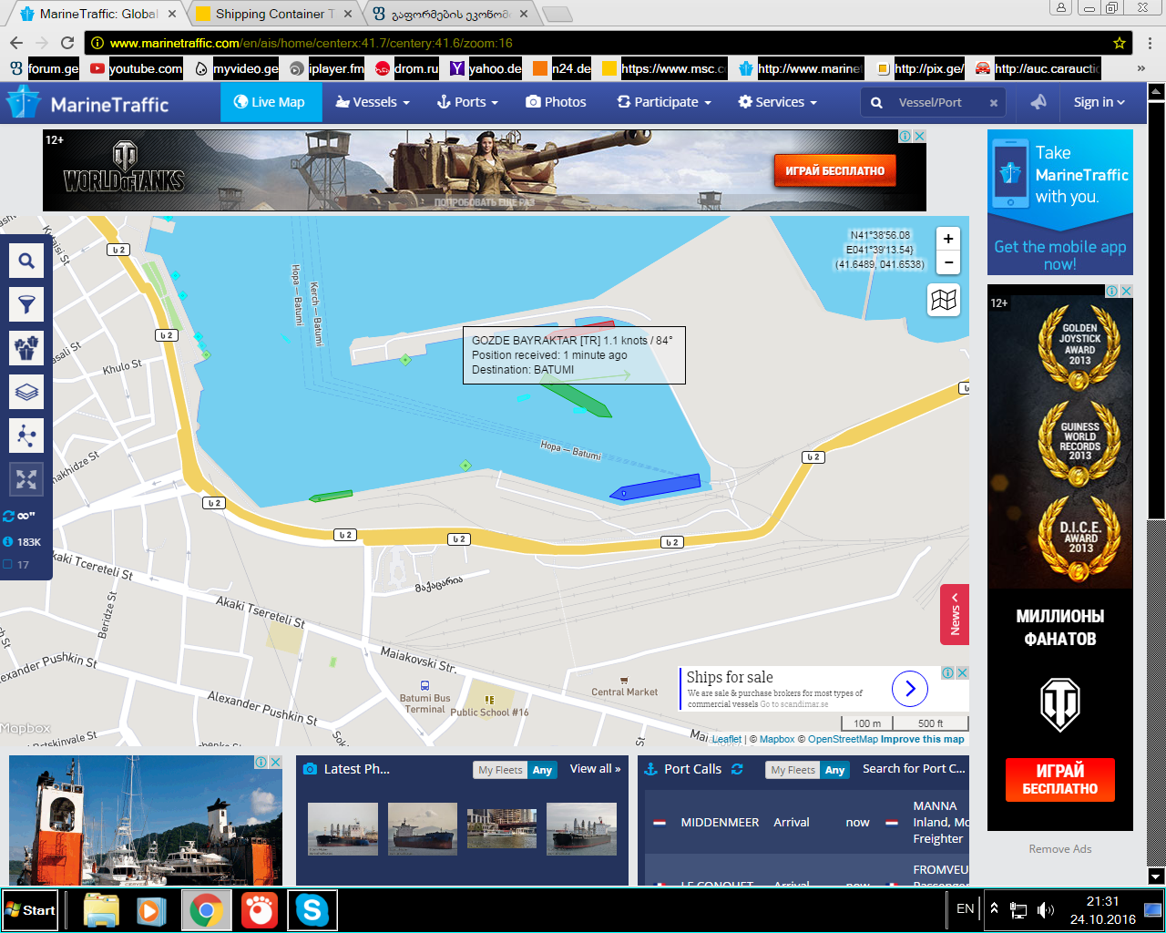The height and width of the screenshot is (933, 1166).
Task: Open the Photos page
Action: pyautogui.click(x=557, y=102)
